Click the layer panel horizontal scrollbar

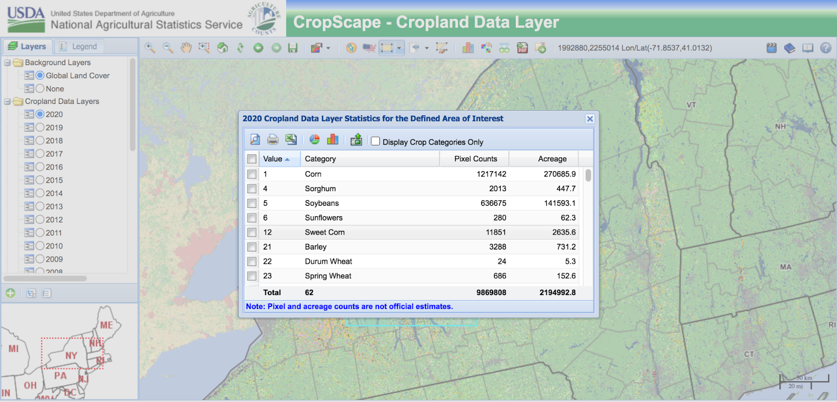(46, 278)
